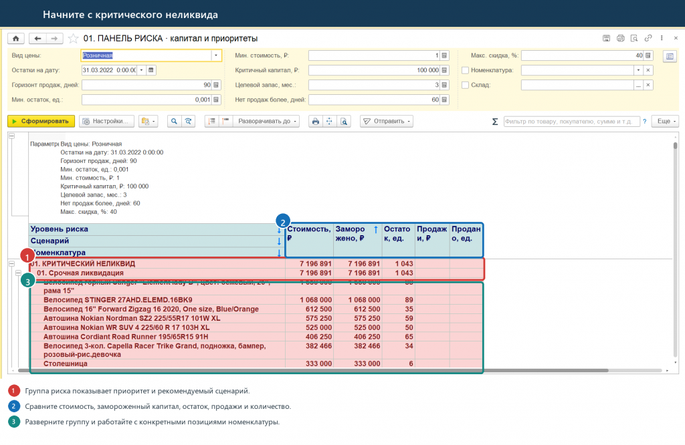This screenshot has width=685, height=445.
Task: Enable the Склад filter checkbox
Action: coord(466,85)
